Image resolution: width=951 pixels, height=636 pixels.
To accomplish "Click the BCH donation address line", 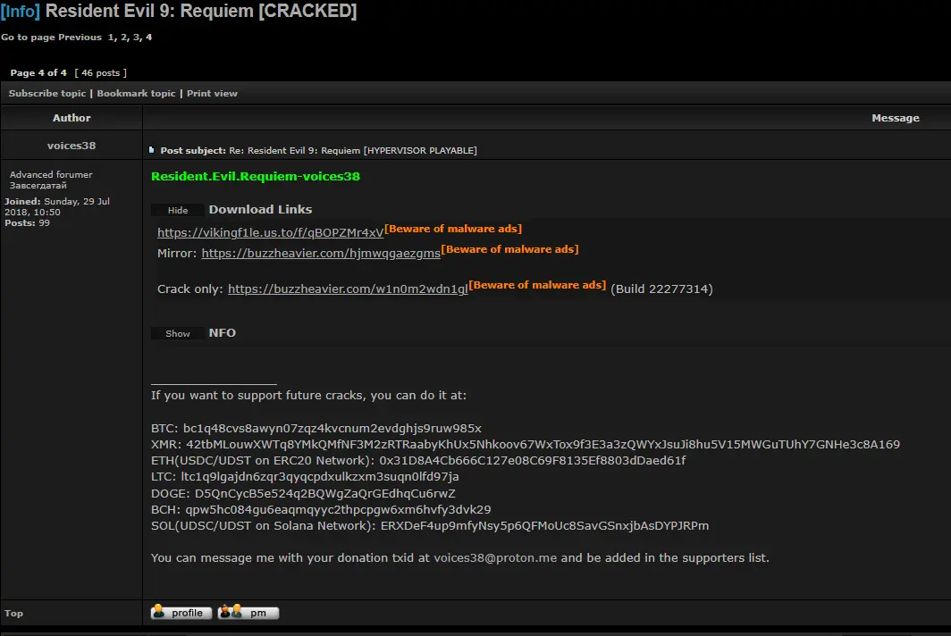I will 321,509.
